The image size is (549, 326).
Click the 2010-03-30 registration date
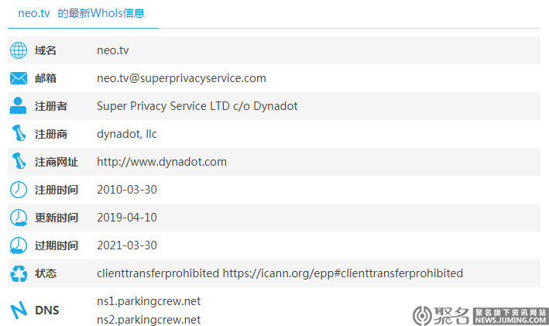point(127,190)
